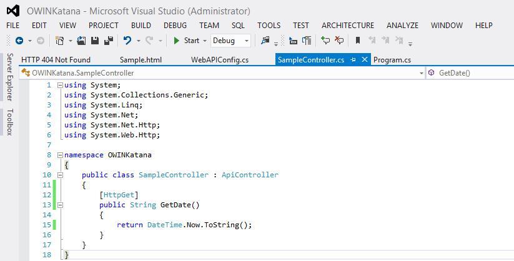Click the Save All icon
Screen dimensions: 514x261
(108, 41)
